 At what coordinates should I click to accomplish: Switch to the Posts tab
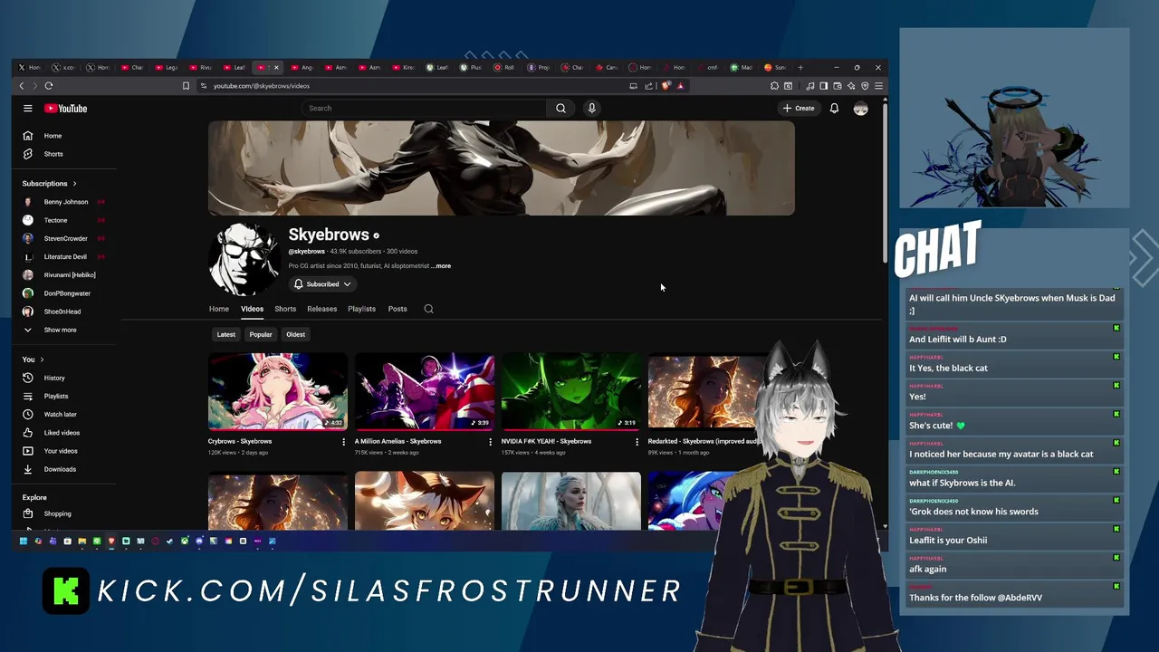pyautogui.click(x=398, y=309)
